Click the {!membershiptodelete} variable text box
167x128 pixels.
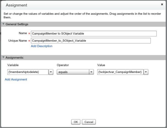[x=27, y=72]
